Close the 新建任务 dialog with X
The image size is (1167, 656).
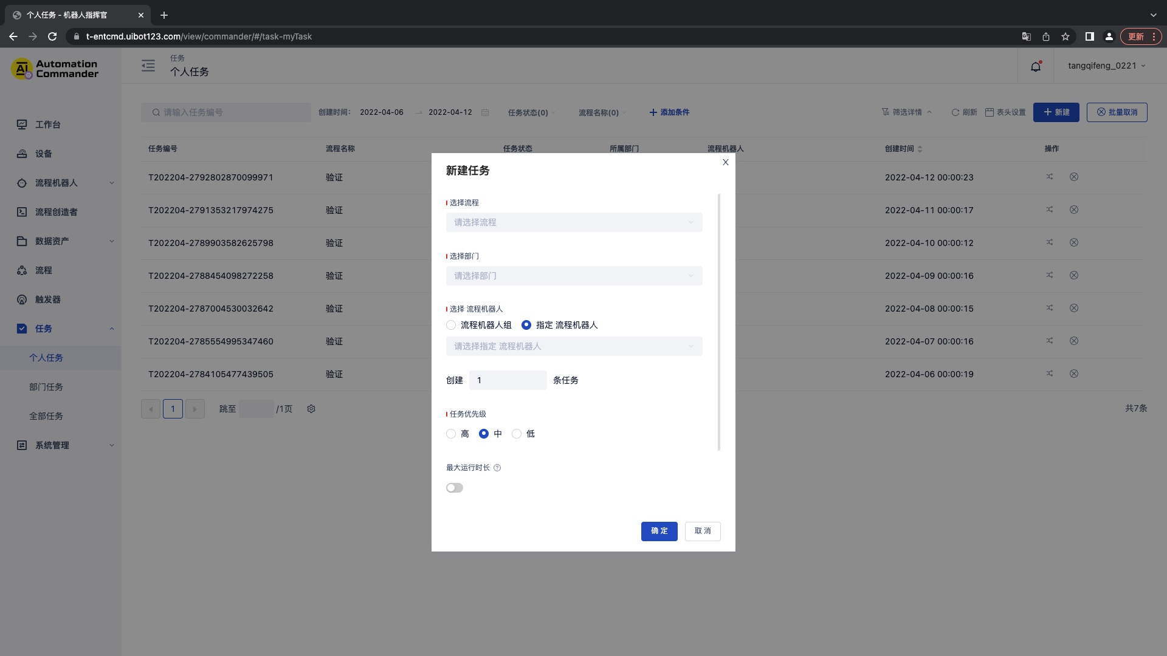coord(725,162)
